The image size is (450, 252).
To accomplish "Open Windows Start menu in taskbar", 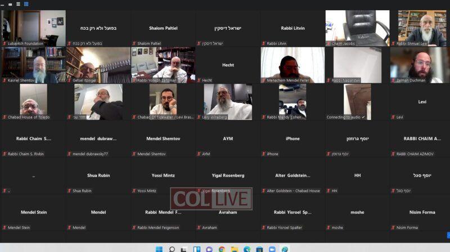I will coord(159,249).
